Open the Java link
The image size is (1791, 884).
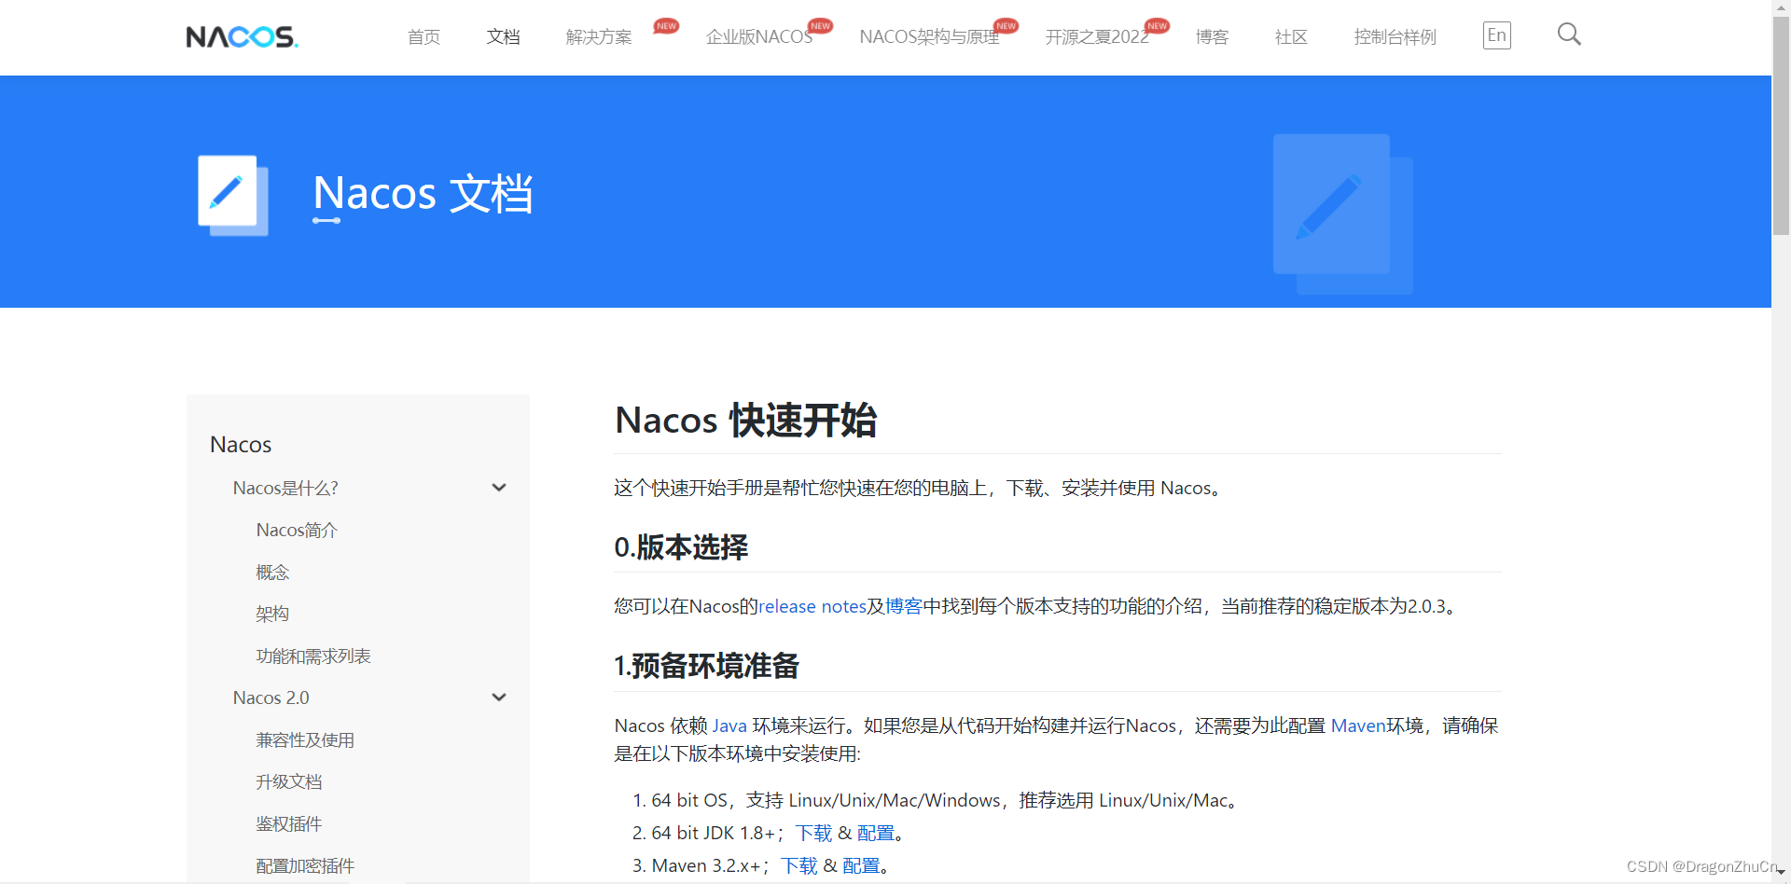(x=729, y=725)
